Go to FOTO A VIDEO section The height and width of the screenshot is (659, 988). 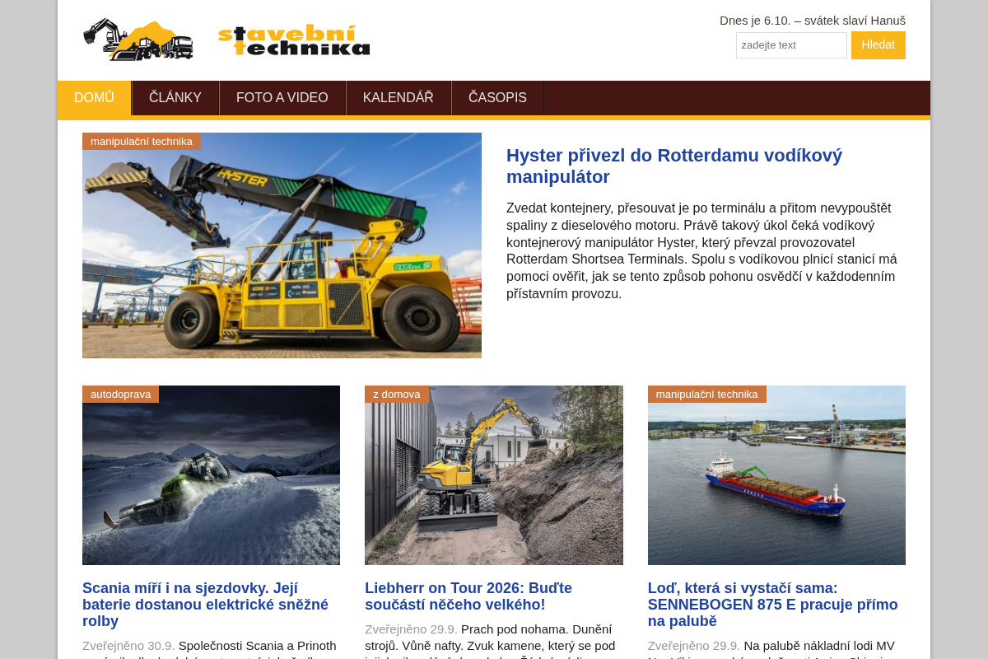click(282, 98)
